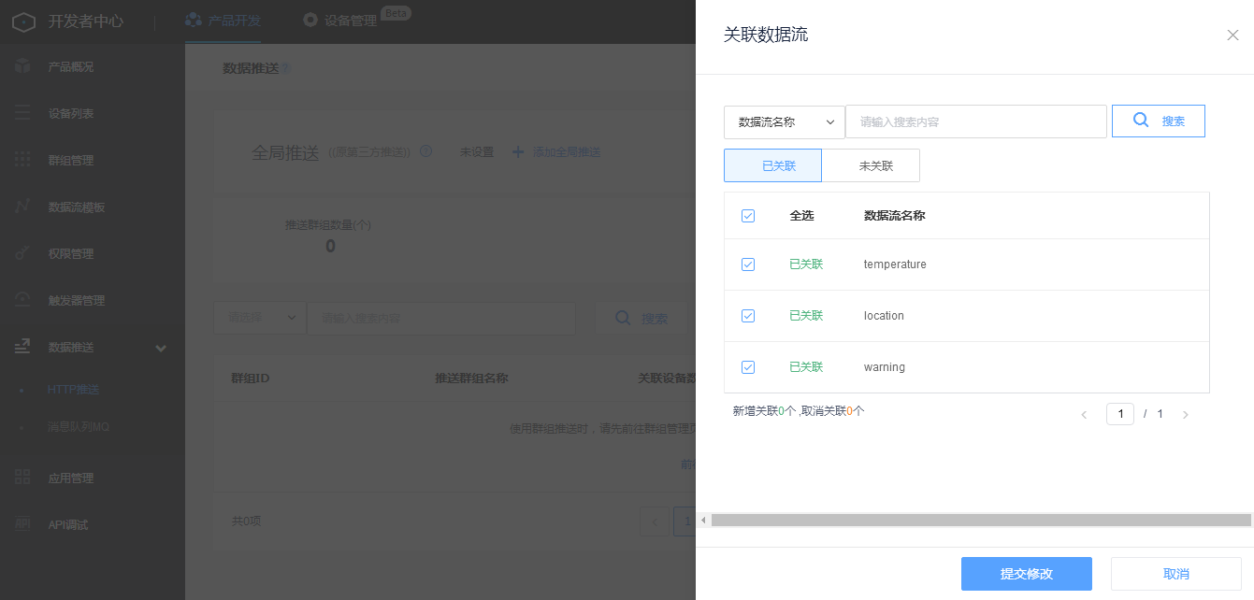The image size is (1254, 600).
Task: Click the plus icon for 添加全局推送
Action: [x=518, y=151]
